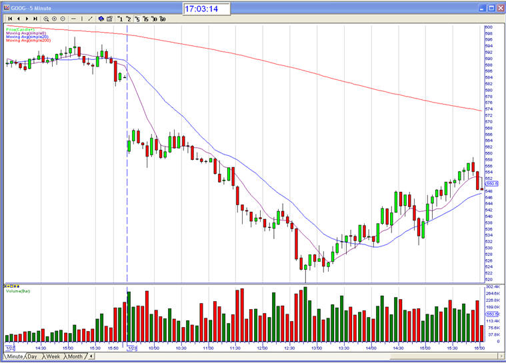The image size is (506, 363).
Task: Step chart back one bar
Action: point(19,19)
